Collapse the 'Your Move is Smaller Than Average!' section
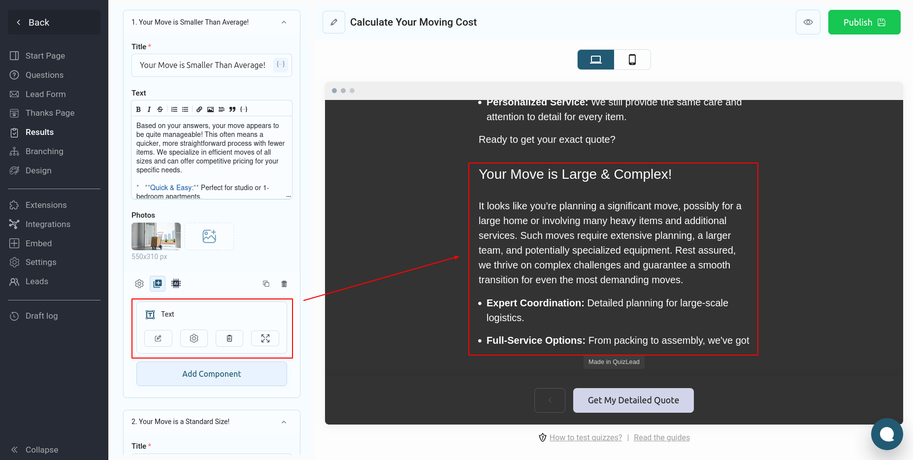Viewport: 913px width, 460px height. (284, 22)
